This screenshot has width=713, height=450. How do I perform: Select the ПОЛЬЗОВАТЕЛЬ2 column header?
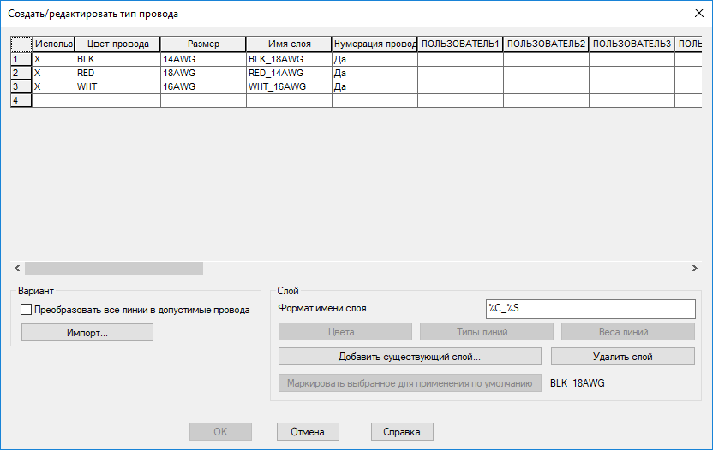[546, 44]
